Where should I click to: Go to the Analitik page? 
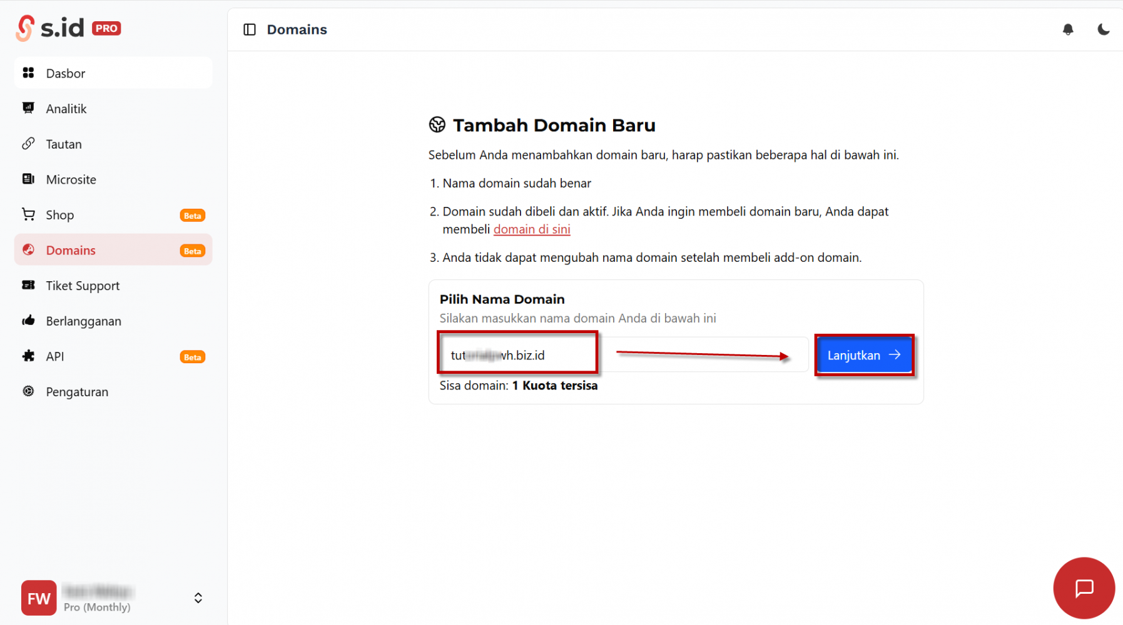point(66,109)
